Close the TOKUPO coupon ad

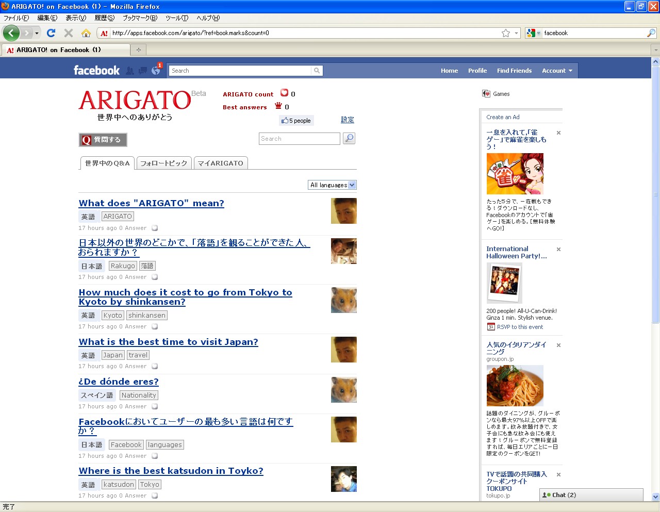click(x=558, y=475)
